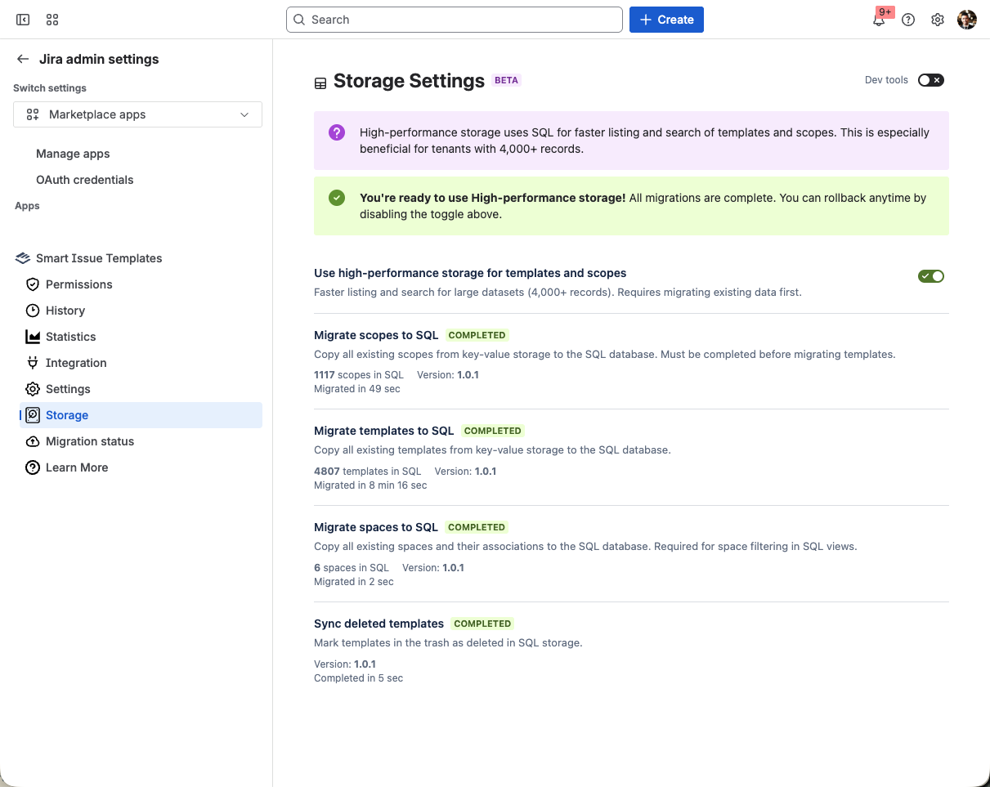This screenshot has width=990, height=787.
Task: Click the "Migrate templates to SQL" heading
Action: coord(384,431)
